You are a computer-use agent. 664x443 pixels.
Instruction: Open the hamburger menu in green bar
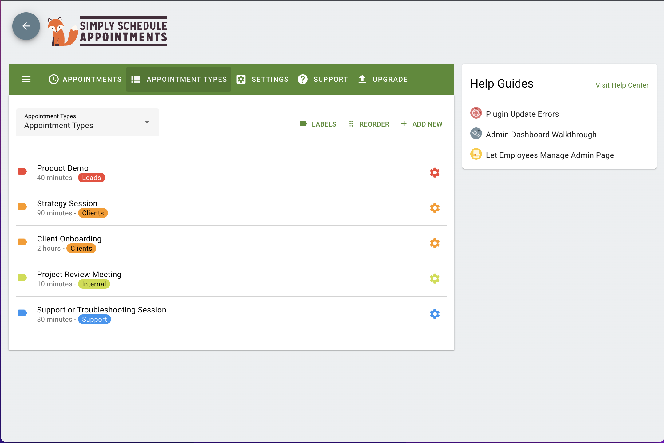[26, 79]
